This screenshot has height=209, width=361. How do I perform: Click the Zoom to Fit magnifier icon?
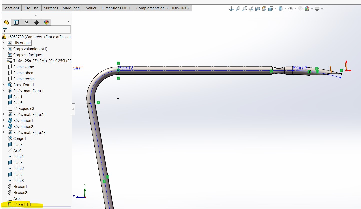pyautogui.click(x=238, y=9)
